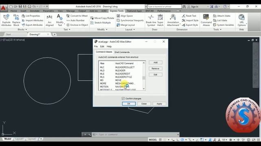Click Synchronize Viewports tool
This screenshot has width=261, height=146.
[x=130, y=20]
